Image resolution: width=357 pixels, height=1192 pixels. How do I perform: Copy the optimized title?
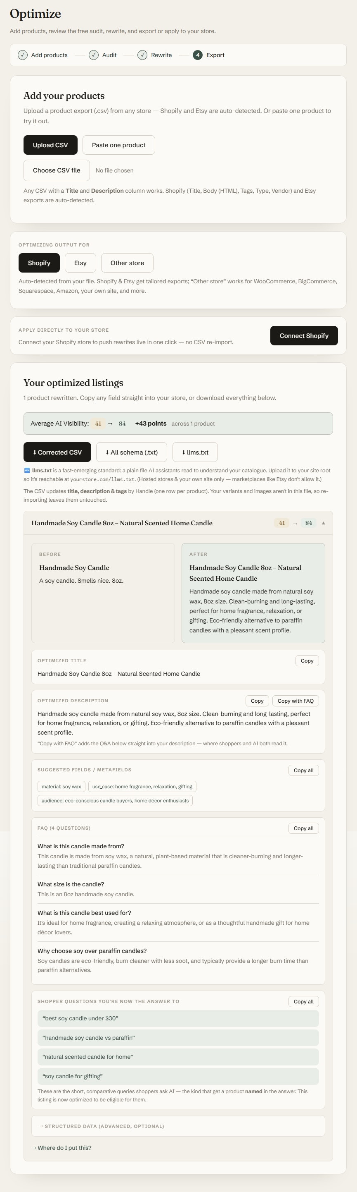coord(307,661)
